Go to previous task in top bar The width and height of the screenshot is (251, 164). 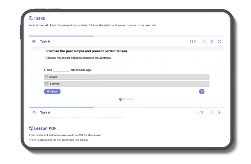[204, 42]
